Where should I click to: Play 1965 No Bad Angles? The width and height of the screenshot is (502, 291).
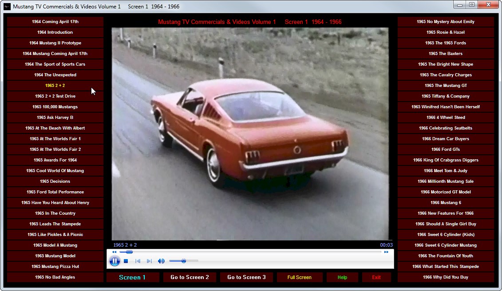55,277
